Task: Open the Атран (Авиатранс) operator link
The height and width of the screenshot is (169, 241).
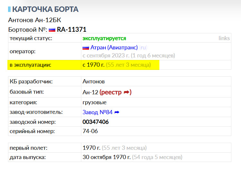Action: (x=114, y=47)
